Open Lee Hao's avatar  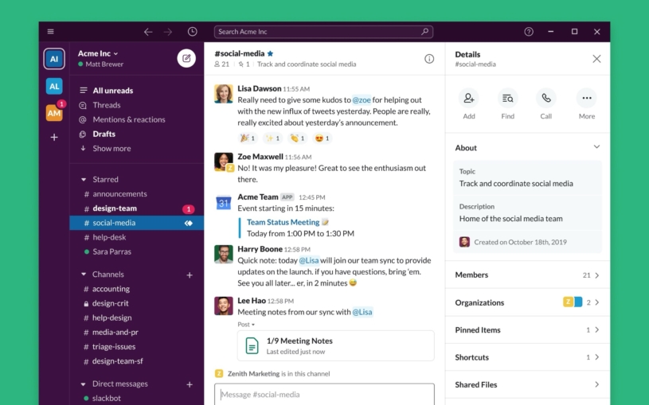click(x=224, y=306)
